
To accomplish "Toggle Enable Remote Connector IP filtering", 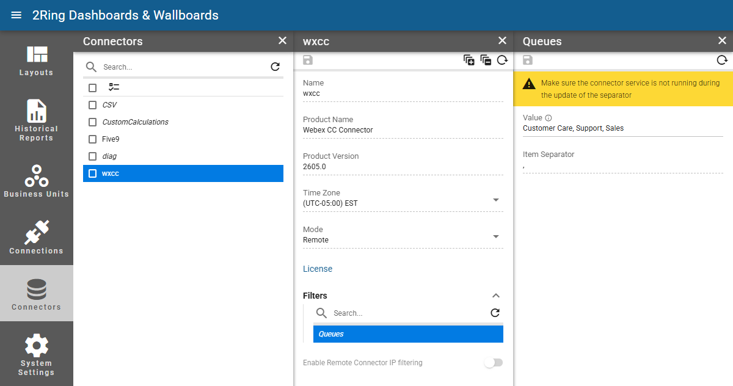I will [x=494, y=363].
